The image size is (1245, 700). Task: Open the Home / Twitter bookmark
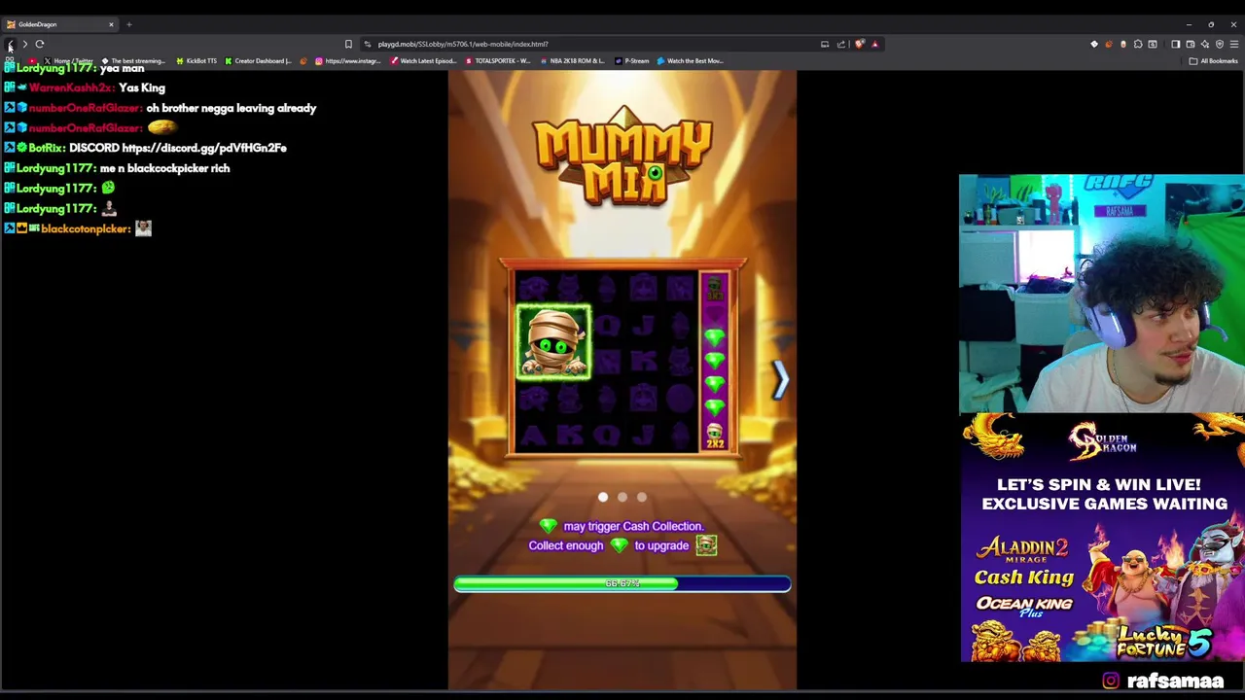[69, 60]
